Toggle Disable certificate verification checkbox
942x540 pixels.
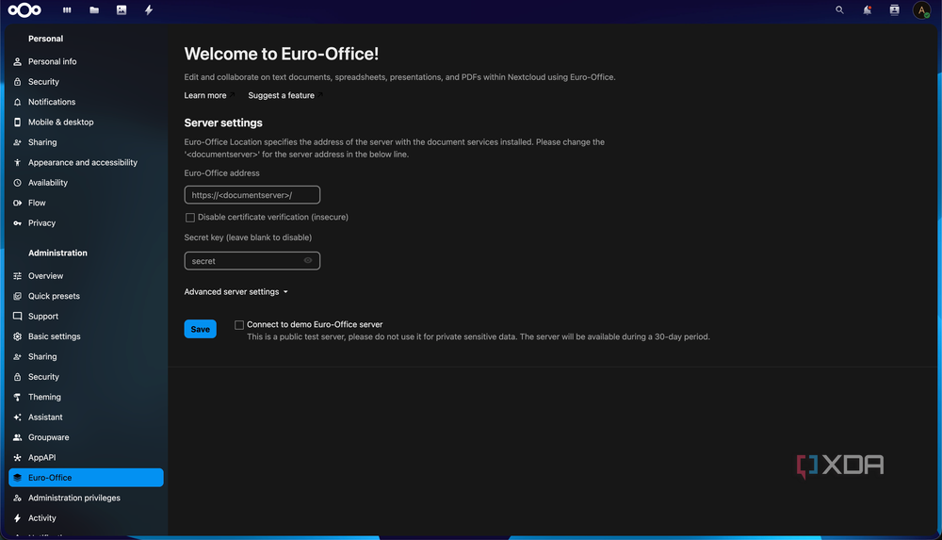click(190, 217)
